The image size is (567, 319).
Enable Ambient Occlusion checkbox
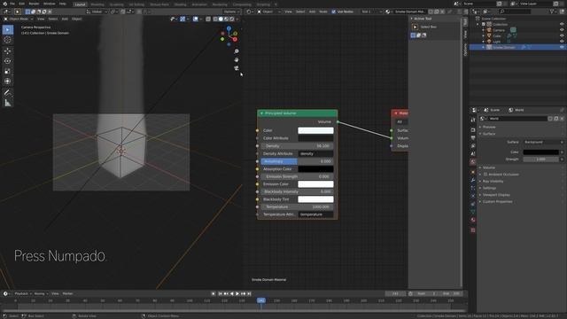click(x=485, y=175)
